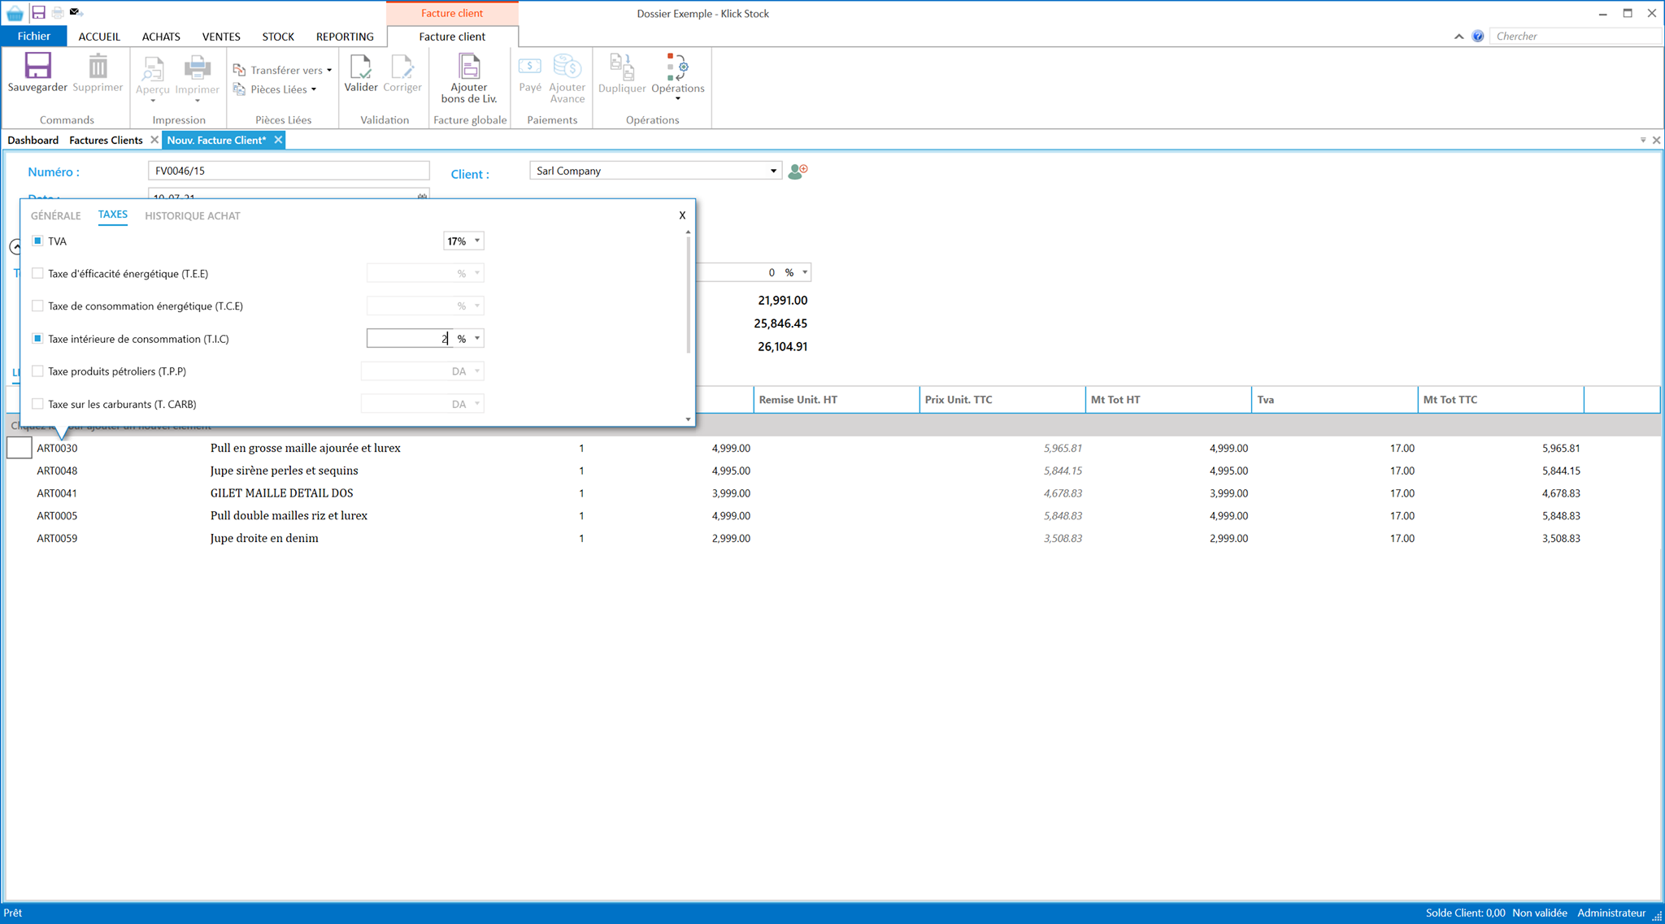This screenshot has height=924, width=1665.
Task: Switch to the HISTORIQUE ACHAT tab
Action: point(193,215)
